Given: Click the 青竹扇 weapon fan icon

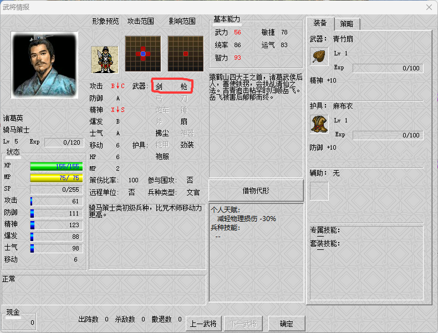Looking at the screenshot, I should tap(319, 57).
